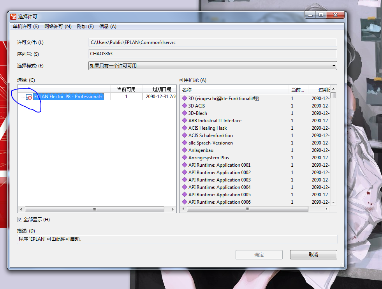Screen dimensions: 382x289
Task: Click the EPLAN app icon in title bar
Action: 13,16
